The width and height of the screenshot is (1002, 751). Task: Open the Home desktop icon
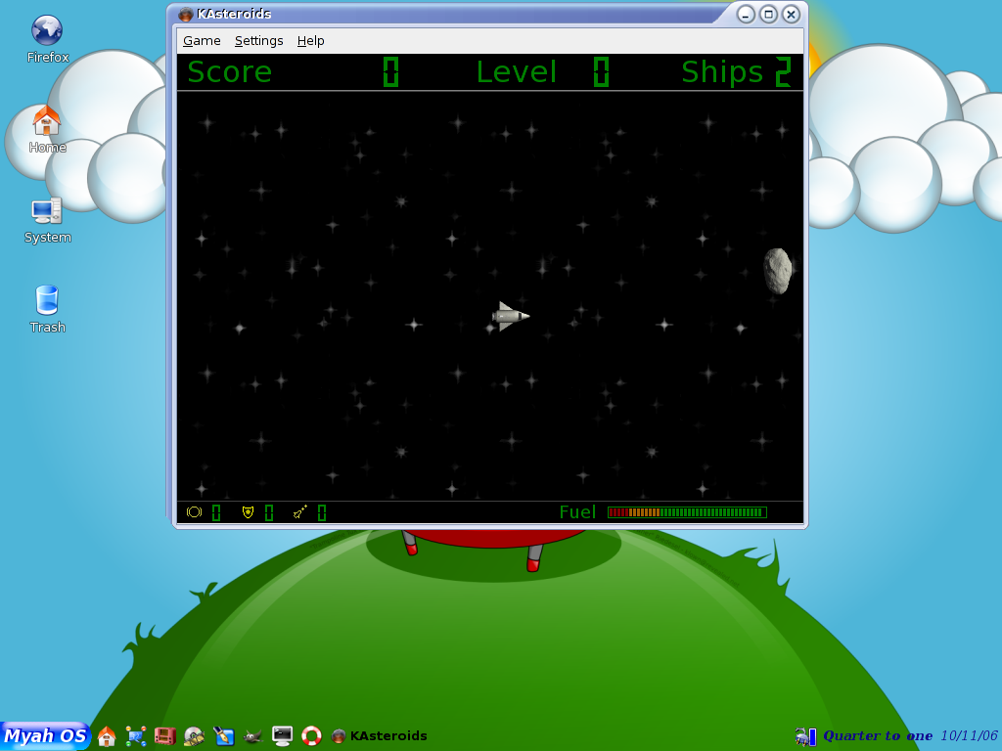click(x=47, y=129)
